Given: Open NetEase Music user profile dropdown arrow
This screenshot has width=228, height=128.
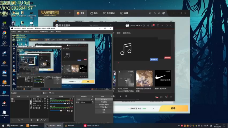Looking at the screenshot, I should pyautogui.click(x=141, y=26).
